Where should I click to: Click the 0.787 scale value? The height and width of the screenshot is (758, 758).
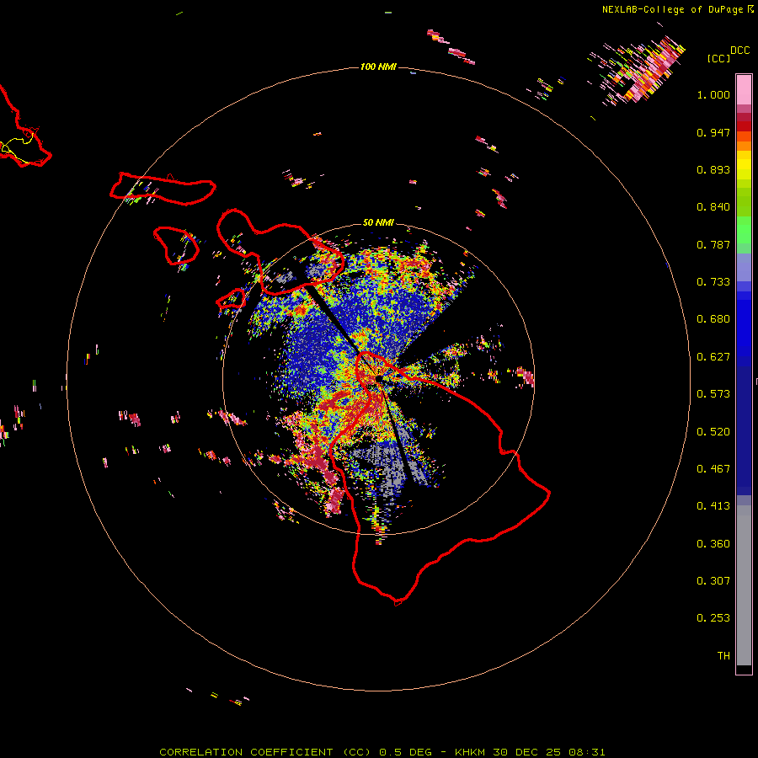coord(713,244)
